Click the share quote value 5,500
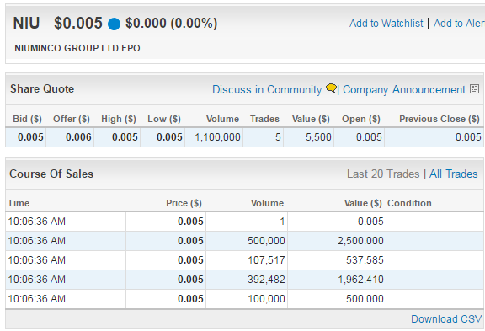This screenshot has height=331, width=485. pyautogui.click(x=318, y=137)
